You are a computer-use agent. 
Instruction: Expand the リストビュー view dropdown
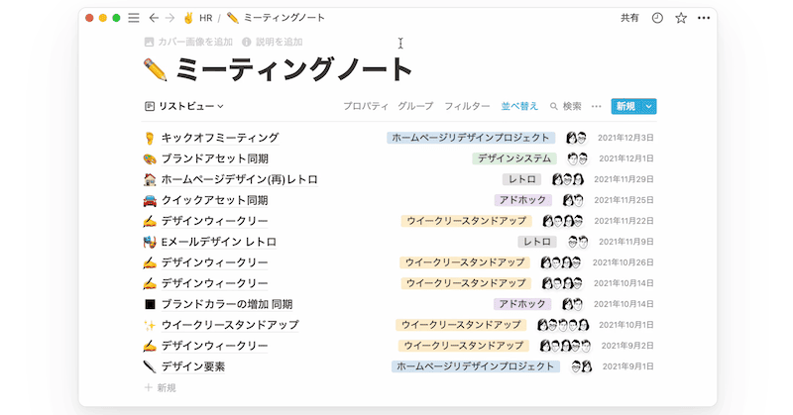[184, 106]
